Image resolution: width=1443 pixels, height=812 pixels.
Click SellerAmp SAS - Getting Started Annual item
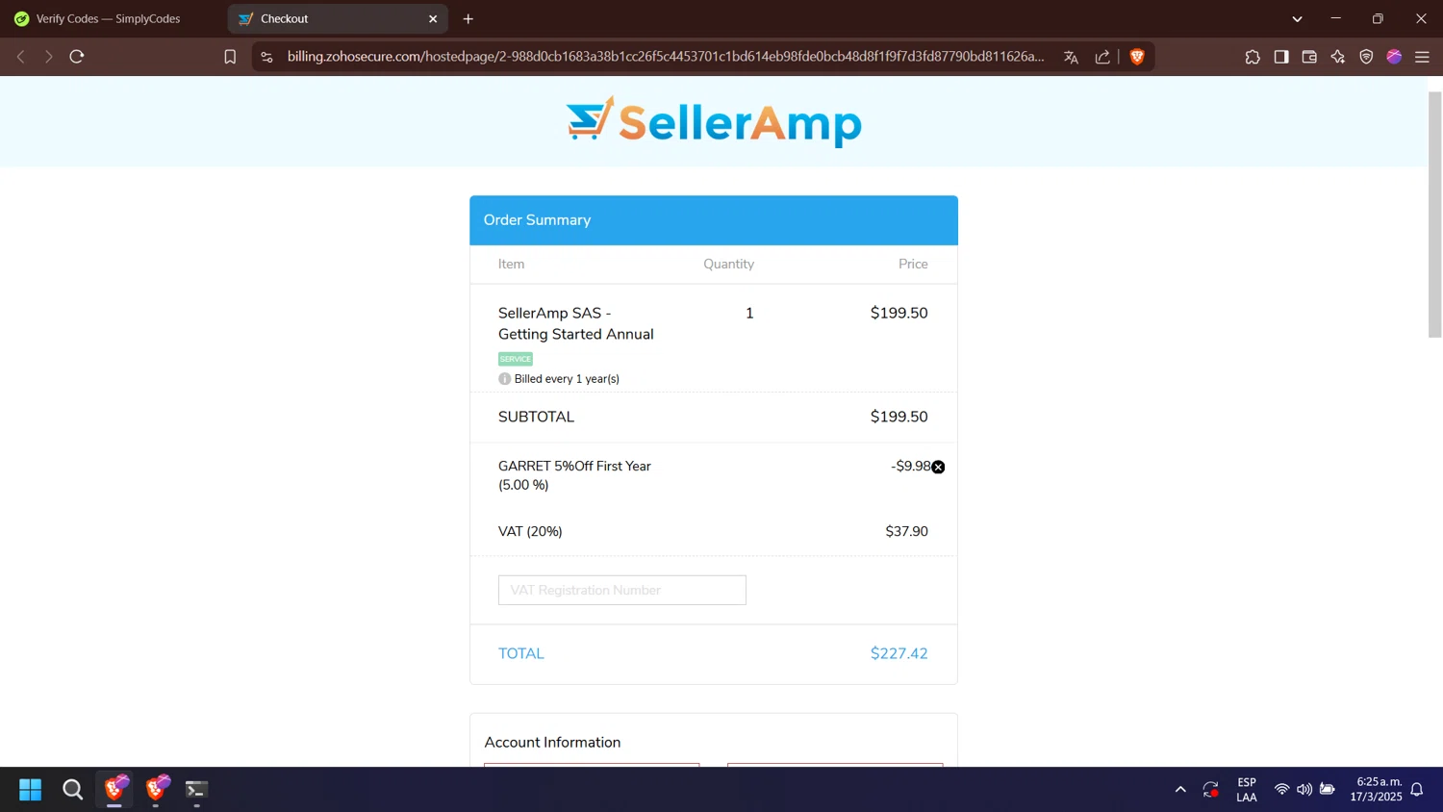(575, 323)
